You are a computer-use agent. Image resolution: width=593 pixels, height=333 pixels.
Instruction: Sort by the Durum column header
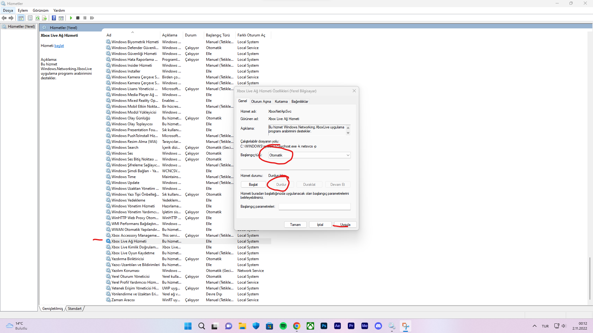click(193, 35)
